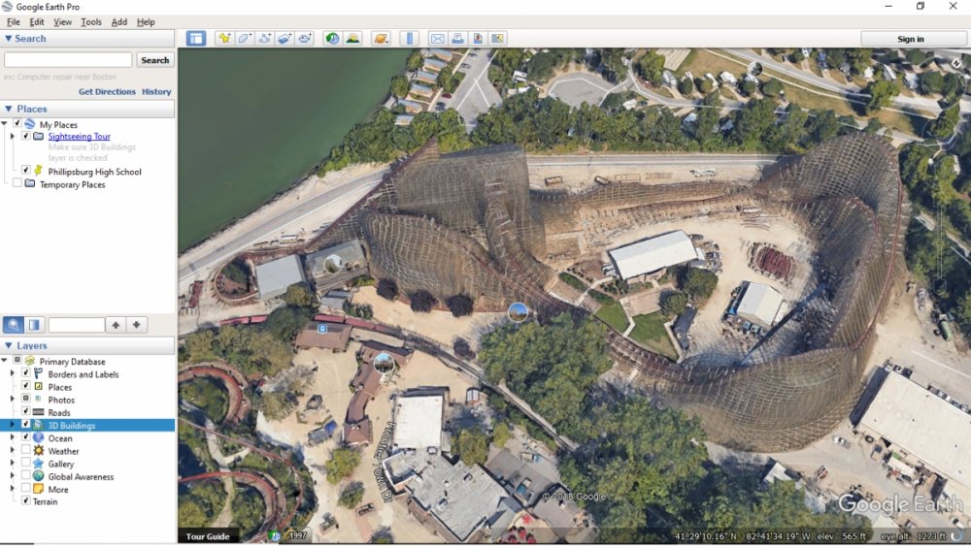Click the Add Placemark pushpin icon
Image resolution: width=971 pixels, height=546 pixels.
coord(224,39)
